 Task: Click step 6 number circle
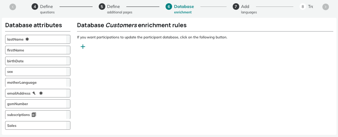[x=169, y=7]
